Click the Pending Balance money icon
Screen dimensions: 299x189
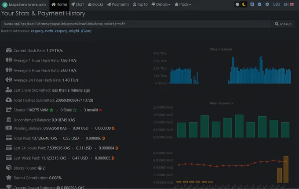[9, 128]
